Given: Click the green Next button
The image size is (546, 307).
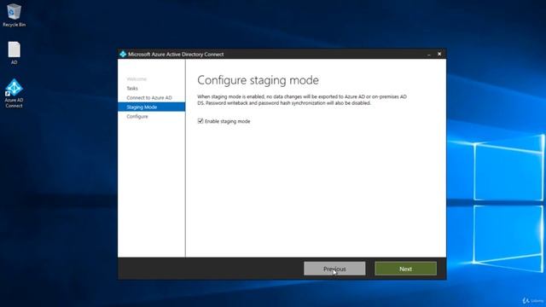Looking at the screenshot, I should (406, 269).
